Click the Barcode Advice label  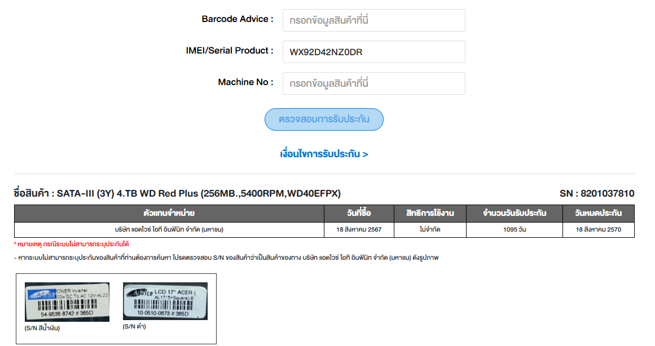238,19
